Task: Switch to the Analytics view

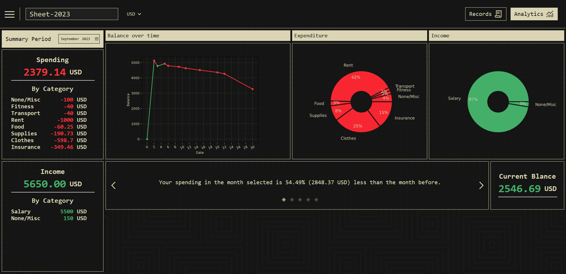Action: tap(534, 14)
